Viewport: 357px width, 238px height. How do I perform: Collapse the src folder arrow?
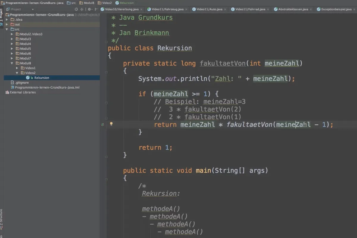pyautogui.click(x=7, y=29)
